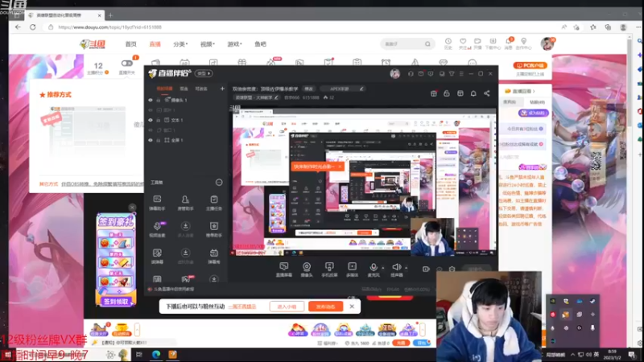This screenshot has height=362, width=644.
Task: Collapse the 工具箱 toolbox panel
Action: point(219,183)
